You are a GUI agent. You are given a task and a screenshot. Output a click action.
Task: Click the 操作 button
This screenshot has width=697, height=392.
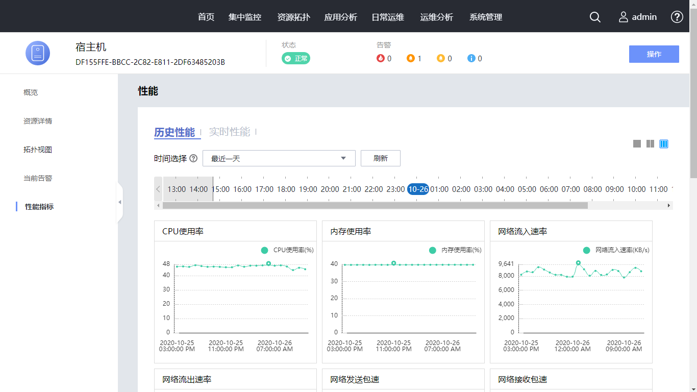pos(654,54)
